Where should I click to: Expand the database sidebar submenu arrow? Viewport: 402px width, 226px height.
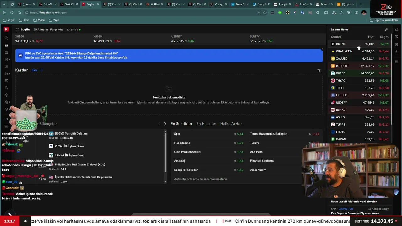[10, 60]
